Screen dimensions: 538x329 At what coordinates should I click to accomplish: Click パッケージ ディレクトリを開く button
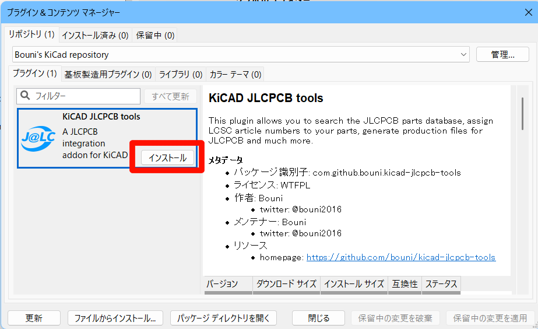(x=223, y=318)
